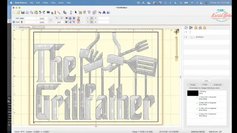The width and height of the screenshot is (237, 133).
Task: Select the mm units radio button
Action: point(14,18)
